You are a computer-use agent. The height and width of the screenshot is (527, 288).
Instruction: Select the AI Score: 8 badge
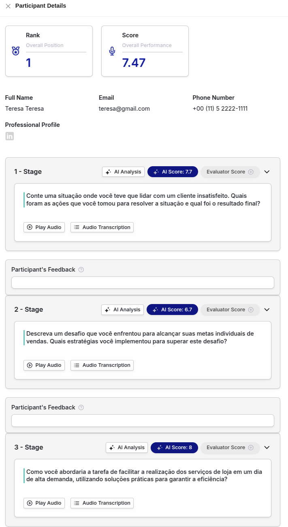click(174, 448)
